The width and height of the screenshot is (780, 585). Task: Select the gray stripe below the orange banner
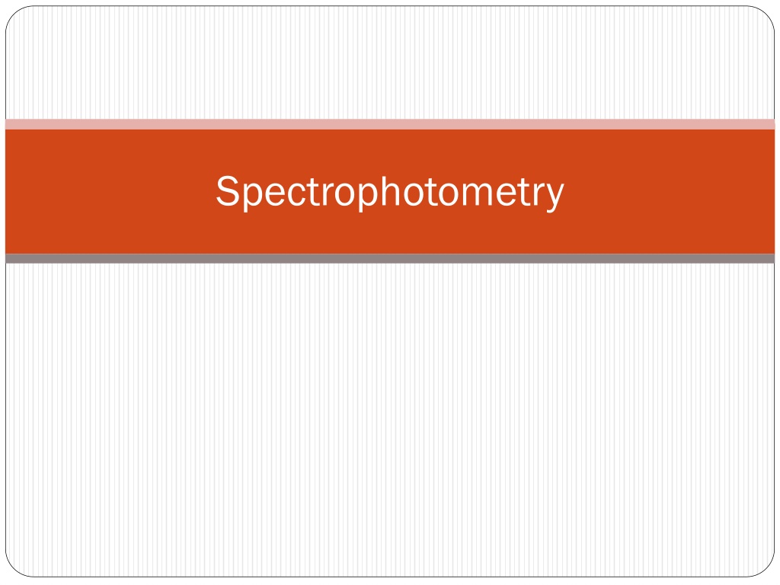click(x=390, y=258)
